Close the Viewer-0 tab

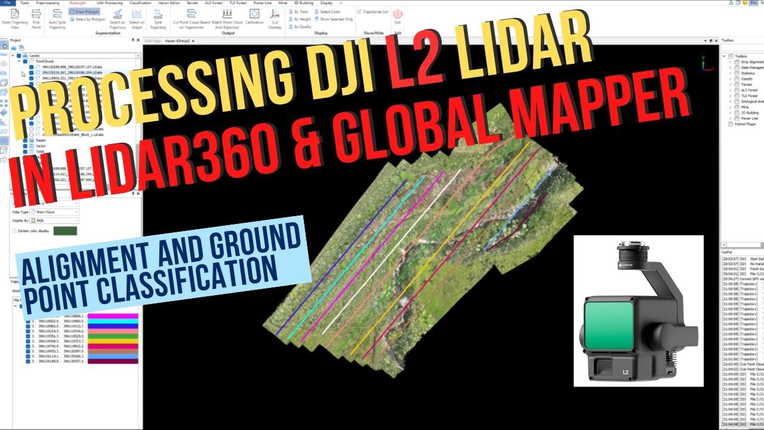coord(193,41)
